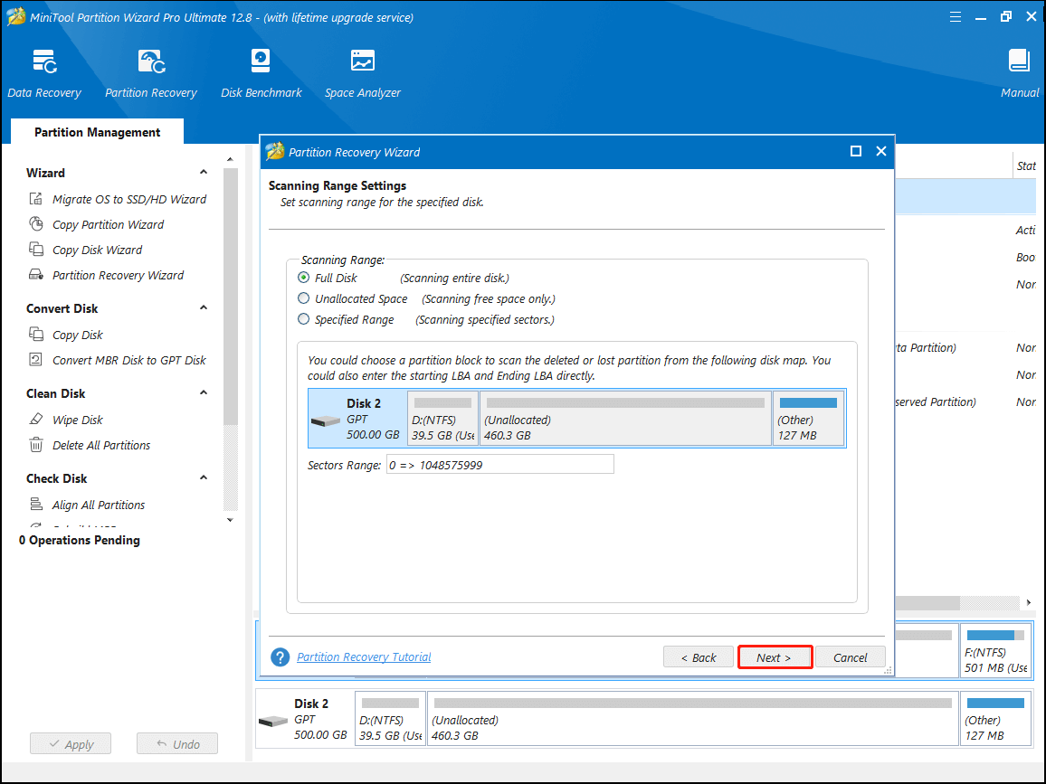The height and width of the screenshot is (784, 1046).
Task: Click the Copy Disk Wizard icon
Action: tap(36, 250)
